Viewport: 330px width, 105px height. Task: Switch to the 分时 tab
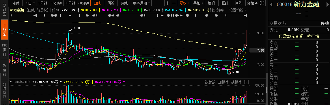click(15, 3)
